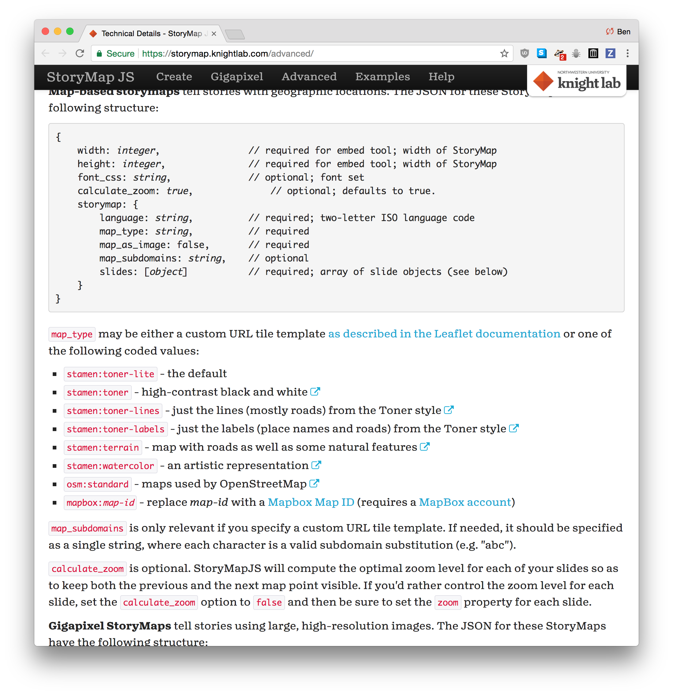Click the 'Gigapixel StoryMaps' bold heading text

click(110, 626)
